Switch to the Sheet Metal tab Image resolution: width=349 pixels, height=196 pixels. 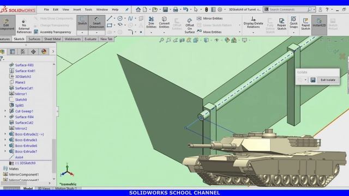click(52, 39)
